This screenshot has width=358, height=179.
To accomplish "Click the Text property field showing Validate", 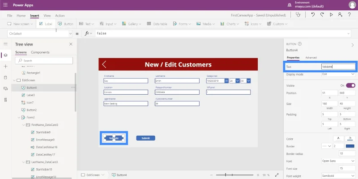I will click(338, 67).
